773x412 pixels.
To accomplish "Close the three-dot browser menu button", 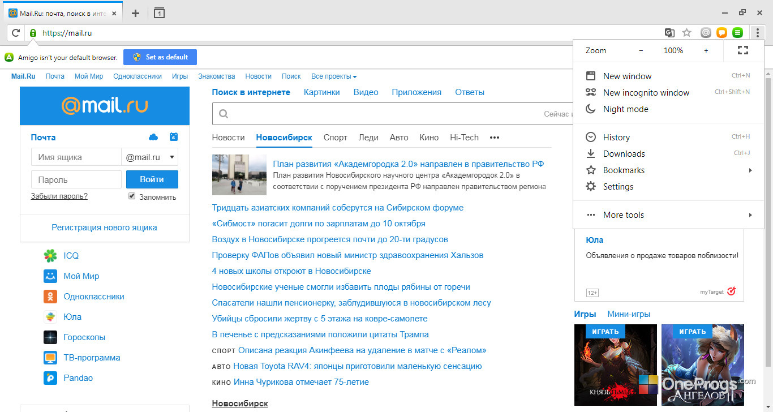I will pyautogui.click(x=757, y=33).
